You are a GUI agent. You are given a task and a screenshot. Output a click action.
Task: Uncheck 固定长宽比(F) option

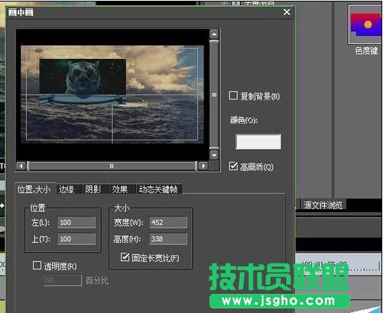(125, 257)
